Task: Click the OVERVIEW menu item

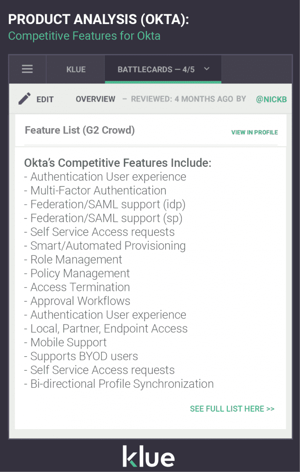Action: tap(95, 99)
